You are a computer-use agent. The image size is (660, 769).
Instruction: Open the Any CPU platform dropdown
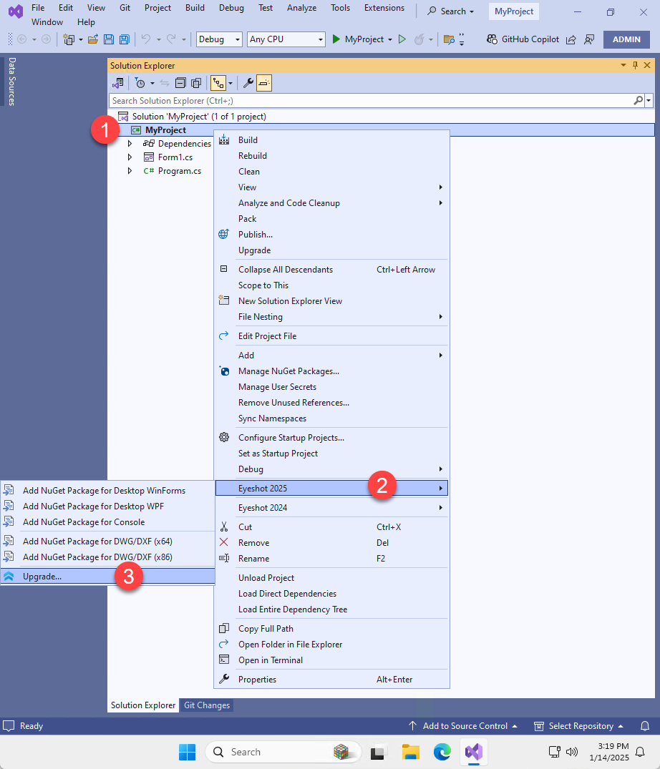click(286, 39)
